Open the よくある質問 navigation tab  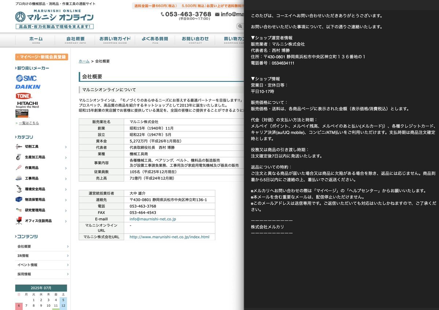[x=155, y=40]
